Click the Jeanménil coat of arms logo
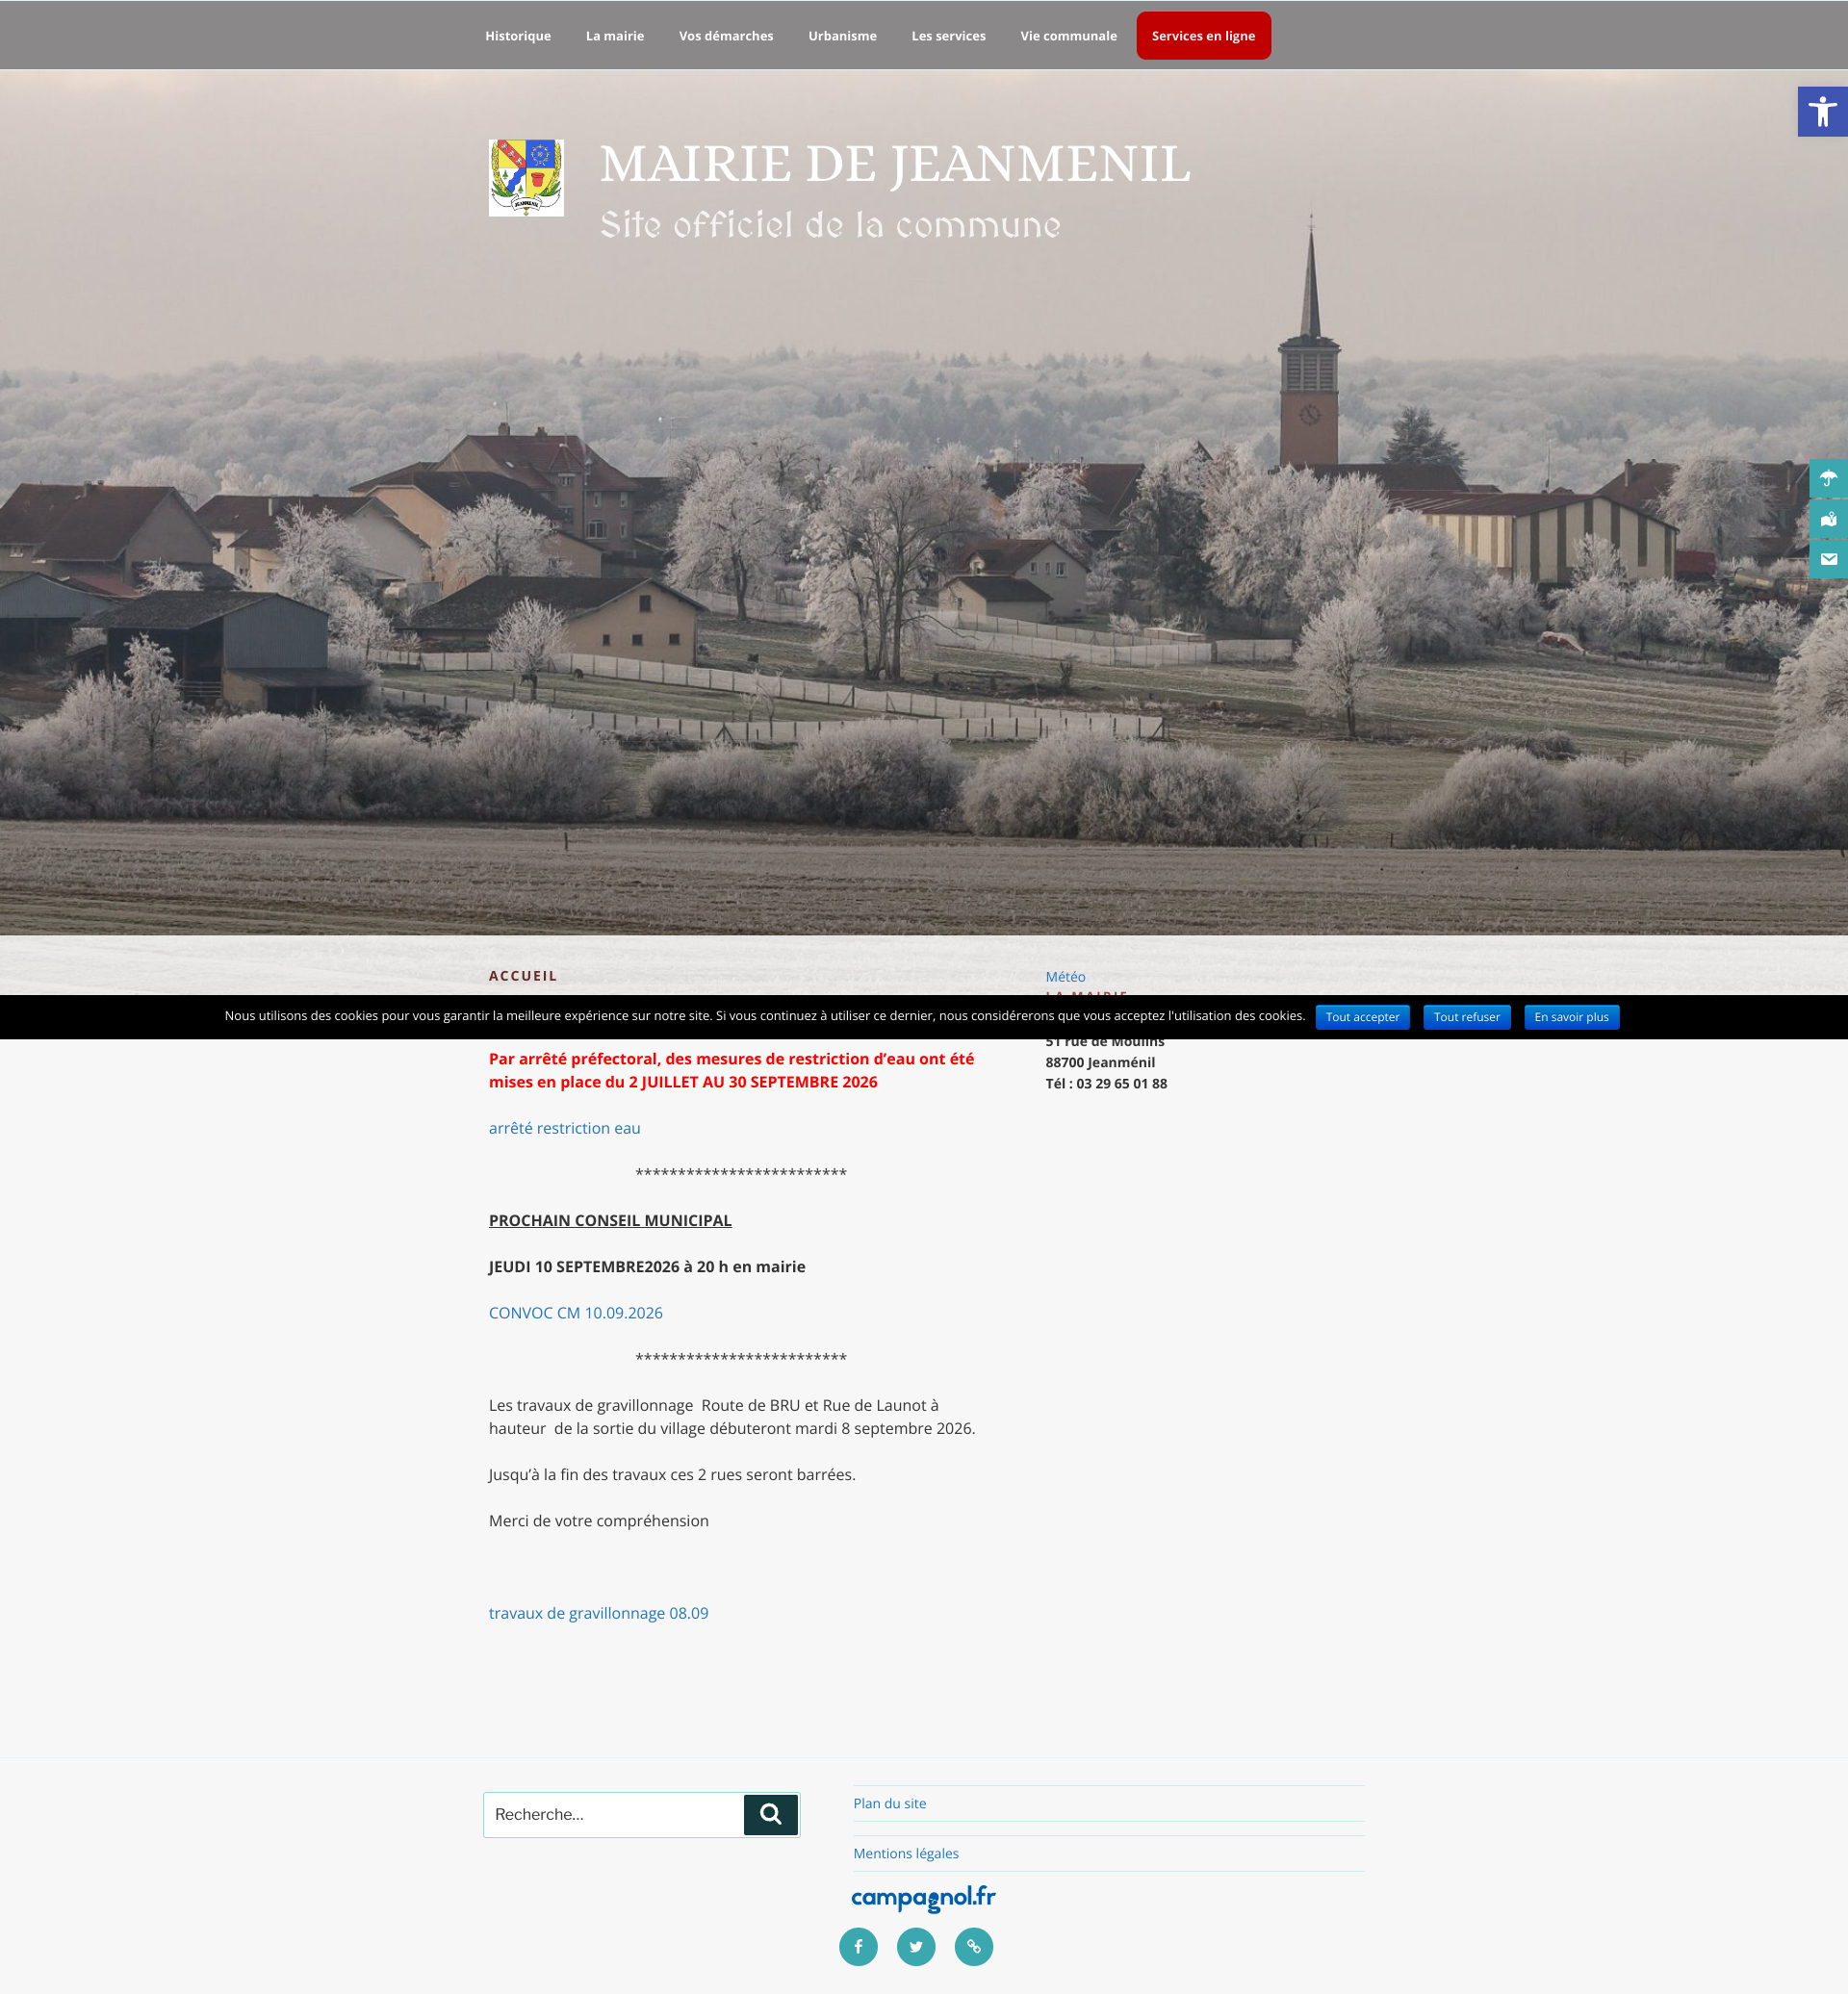1848x1994 pixels. tap(526, 178)
